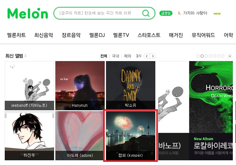The height and width of the screenshot is (165, 236).
Task: Go to previous album page arrow
Action: click(147, 56)
